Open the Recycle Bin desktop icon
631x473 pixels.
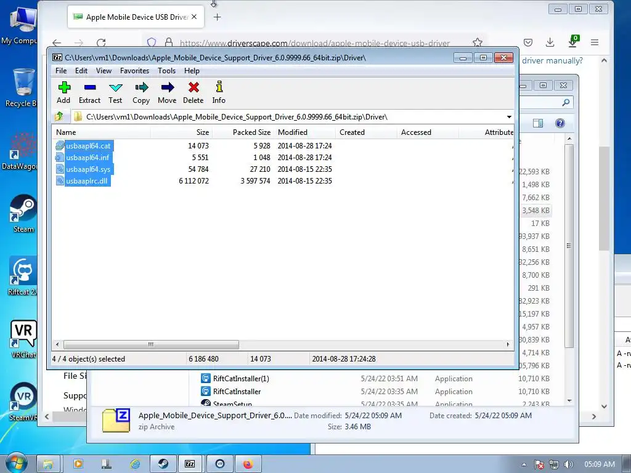[23, 87]
